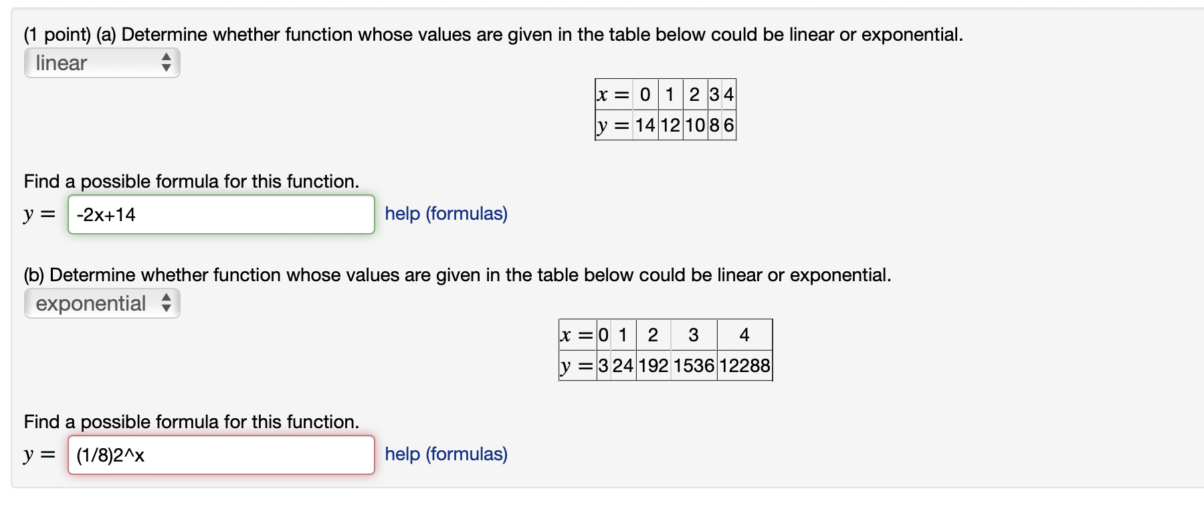
Task: Click the value 1536 in the exponential table
Action: point(694,365)
